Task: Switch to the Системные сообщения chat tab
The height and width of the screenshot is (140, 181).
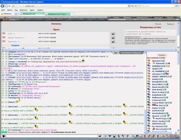Action: pos(131,53)
